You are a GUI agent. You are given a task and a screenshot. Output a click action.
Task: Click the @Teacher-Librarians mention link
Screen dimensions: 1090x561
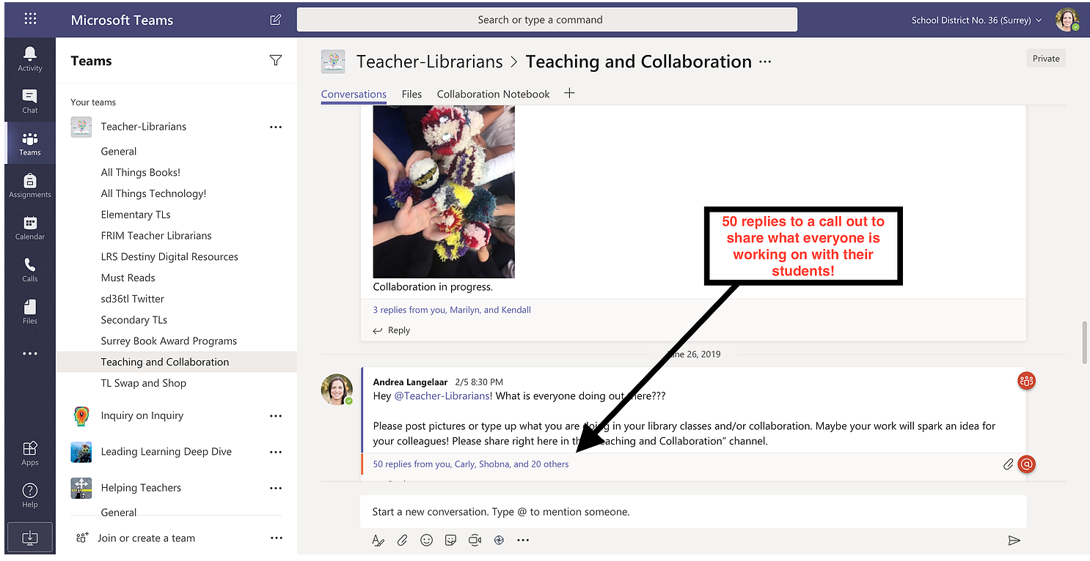click(442, 396)
